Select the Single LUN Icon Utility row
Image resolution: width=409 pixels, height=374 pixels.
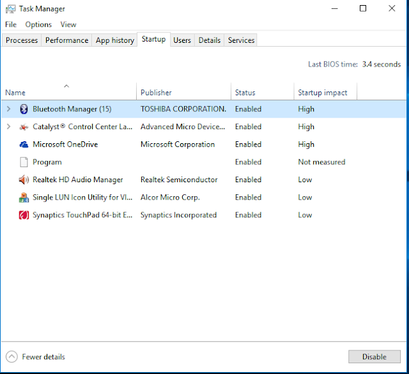(x=204, y=198)
